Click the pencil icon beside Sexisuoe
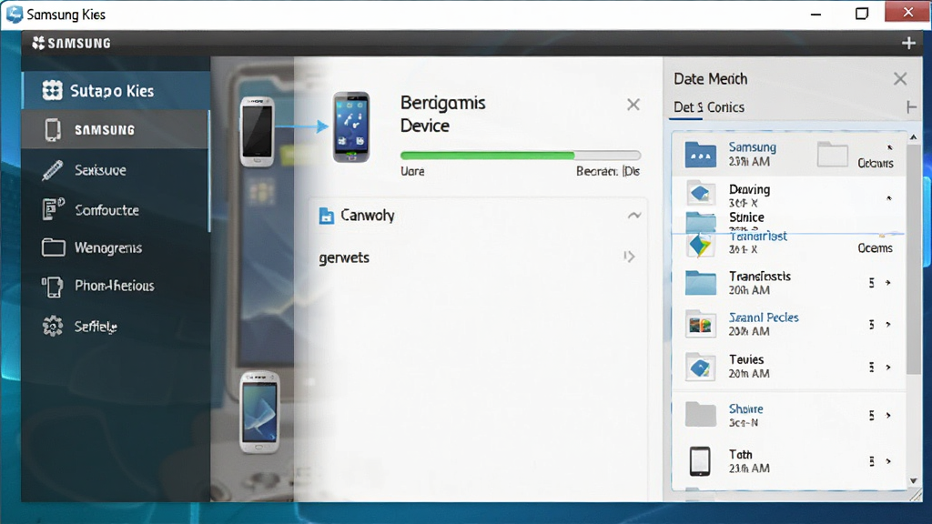Image resolution: width=932 pixels, height=524 pixels. [52, 170]
